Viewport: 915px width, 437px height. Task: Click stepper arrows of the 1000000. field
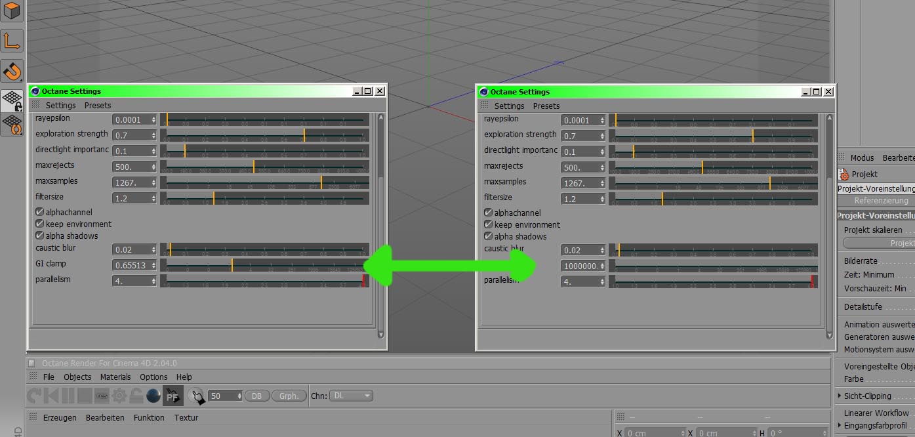[x=602, y=266]
